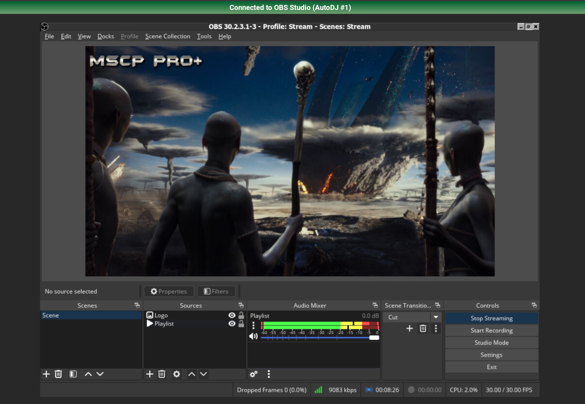Mute Playlist audio via the speaker icon
Viewport: 585px width, 404px height.
click(x=254, y=336)
